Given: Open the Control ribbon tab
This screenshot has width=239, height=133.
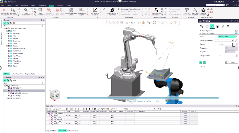Looking at the screenshot, I should pyautogui.click(x=60, y=5).
